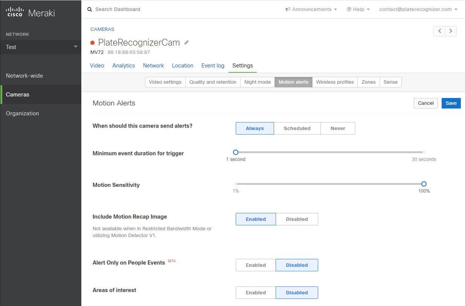Select the Settings tab
The width and height of the screenshot is (465, 306).
242,66
